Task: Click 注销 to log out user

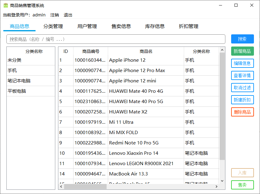Action: pos(55,15)
